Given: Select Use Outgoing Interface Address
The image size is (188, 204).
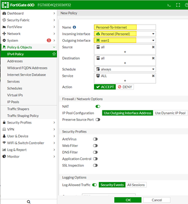Looking at the screenshot, I should (127, 113).
